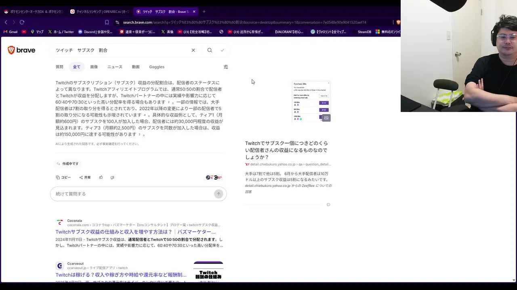
Task: Open the Twitchでサブスク一個につき chiebukuro question link
Action: (286, 150)
